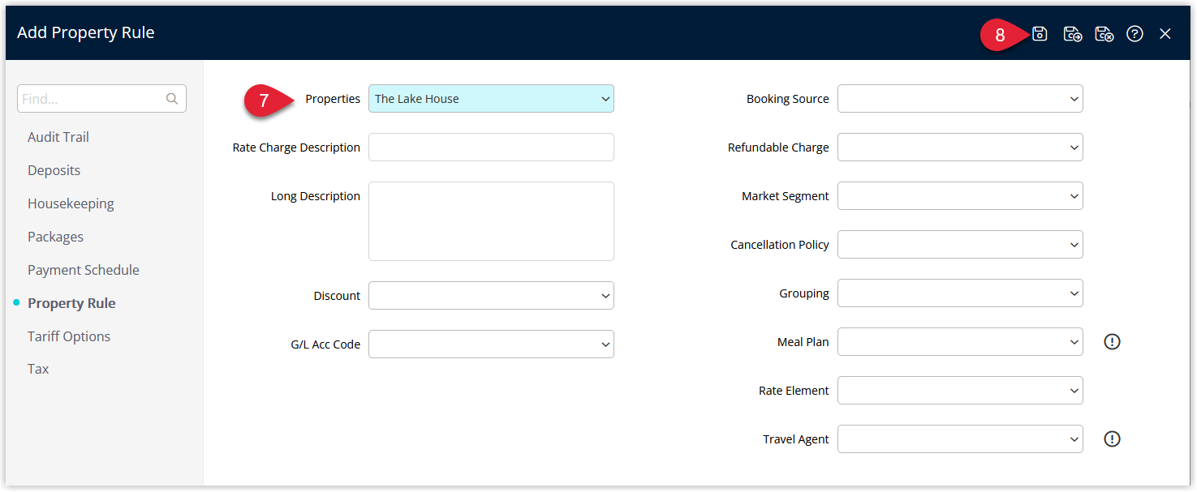Open the Discount dropdown
This screenshot has height=492, width=1197.
491,296
